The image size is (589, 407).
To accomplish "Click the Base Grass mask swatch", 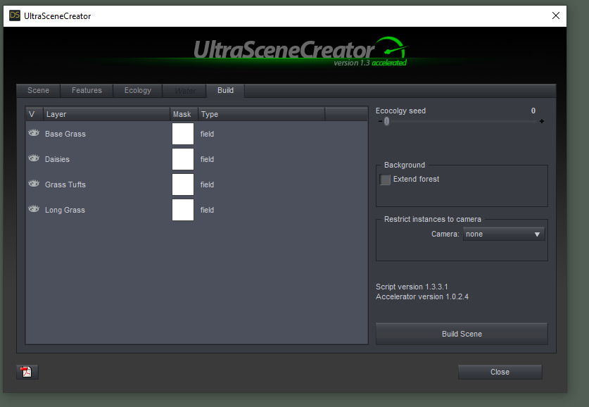I will pyautogui.click(x=183, y=134).
